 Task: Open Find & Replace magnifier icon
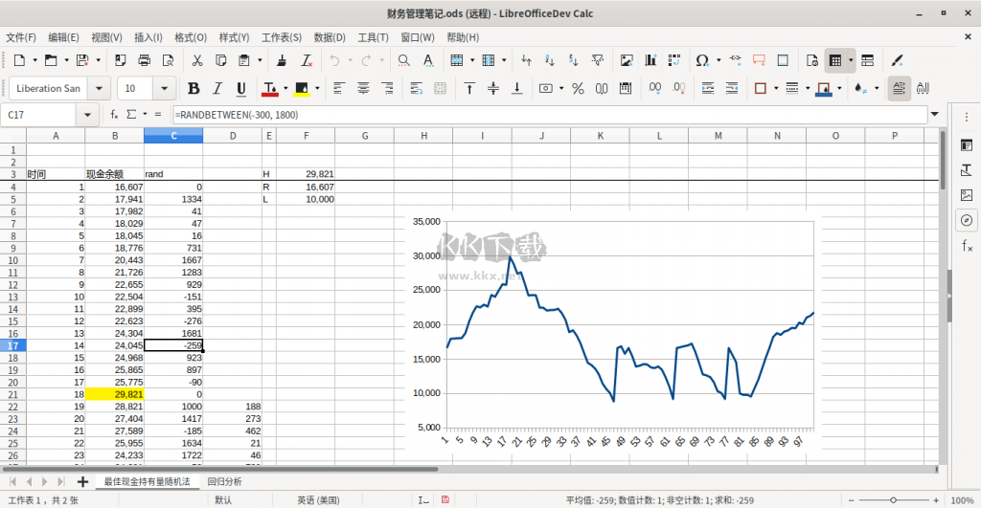403,60
